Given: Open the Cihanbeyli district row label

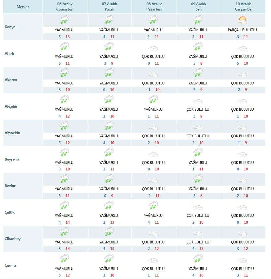Looking at the screenshot, I should pyautogui.click(x=14, y=239).
